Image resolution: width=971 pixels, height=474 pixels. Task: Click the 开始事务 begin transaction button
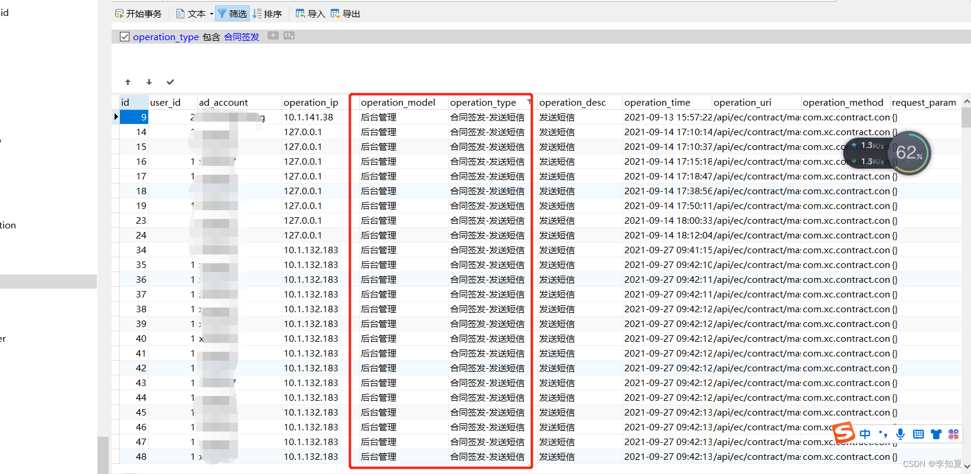click(138, 14)
